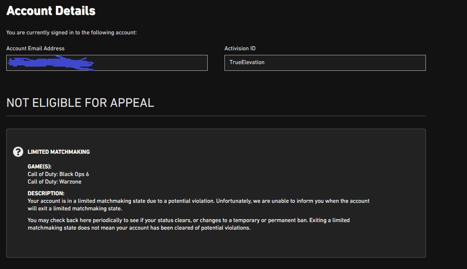Select the Account Email Address label
Screen dimensions: 467x269
coord(35,48)
